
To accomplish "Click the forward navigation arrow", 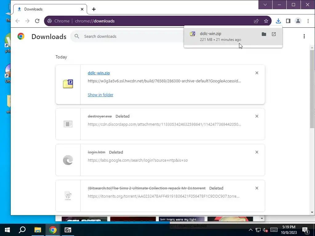I will pyautogui.click(x=27, y=21).
